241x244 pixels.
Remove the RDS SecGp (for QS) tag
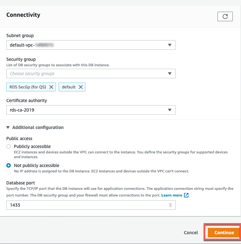click(51, 87)
